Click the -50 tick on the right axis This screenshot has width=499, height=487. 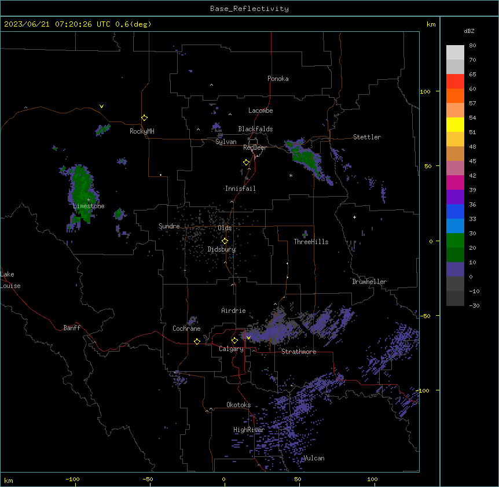(425, 316)
